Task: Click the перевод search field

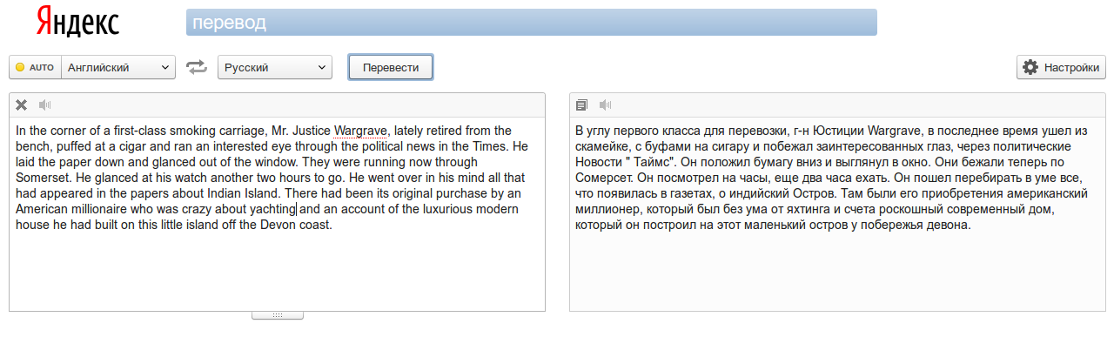Action: click(531, 23)
